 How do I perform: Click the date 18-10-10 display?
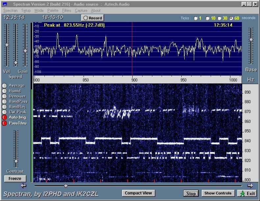pyautogui.click(x=53, y=17)
